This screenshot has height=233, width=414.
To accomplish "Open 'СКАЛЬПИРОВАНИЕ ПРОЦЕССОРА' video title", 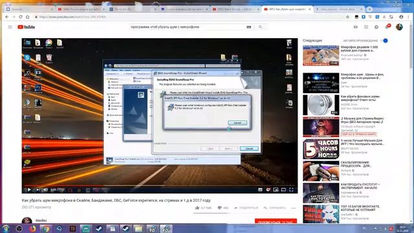I will pos(356,164).
